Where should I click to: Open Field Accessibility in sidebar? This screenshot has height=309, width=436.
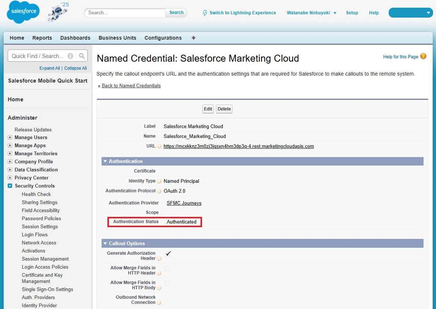pos(41,210)
